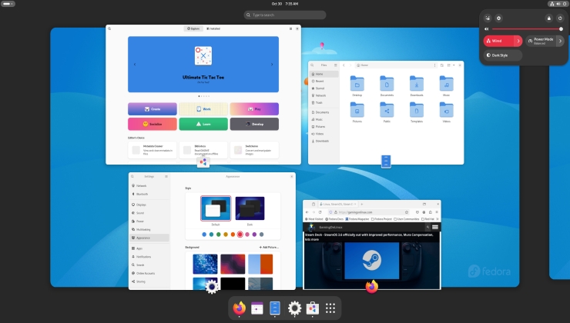
Task: Click the screenshot button in quick settings
Action: point(489,17)
